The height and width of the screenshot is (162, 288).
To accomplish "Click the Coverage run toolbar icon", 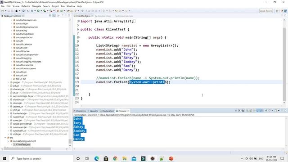I will 45,11.
